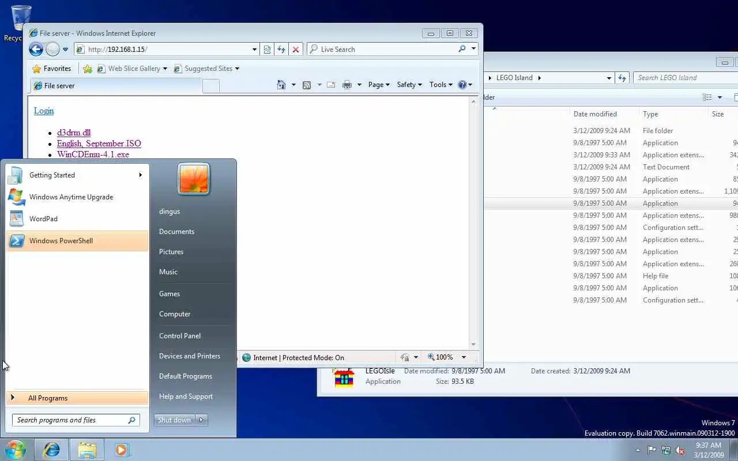Open the English, September.ISO link
The image size is (738, 461).
point(99,143)
